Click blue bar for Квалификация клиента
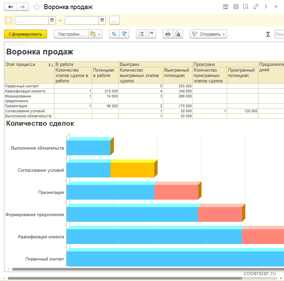The height and width of the screenshot is (281, 284). pos(154,237)
